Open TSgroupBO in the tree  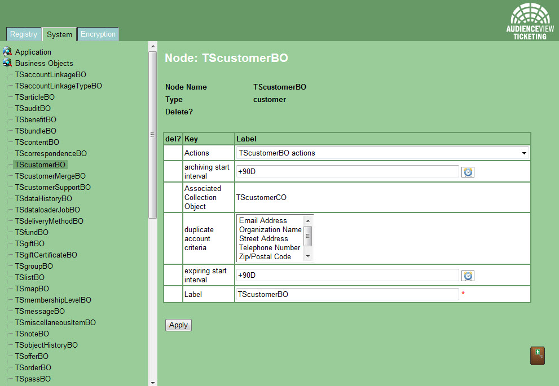click(x=34, y=267)
